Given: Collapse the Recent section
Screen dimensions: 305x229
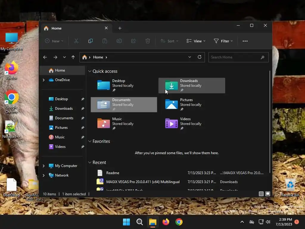Looking at the screenshot, I should click(90, 163).
